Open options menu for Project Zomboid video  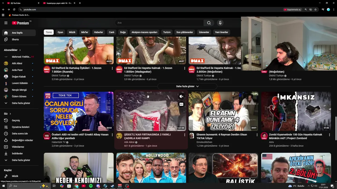329,135
